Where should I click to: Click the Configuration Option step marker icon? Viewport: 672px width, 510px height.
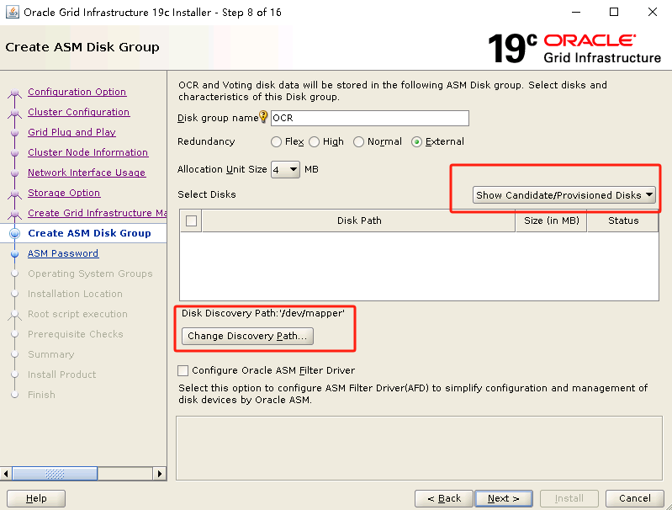tap(14, 93)
